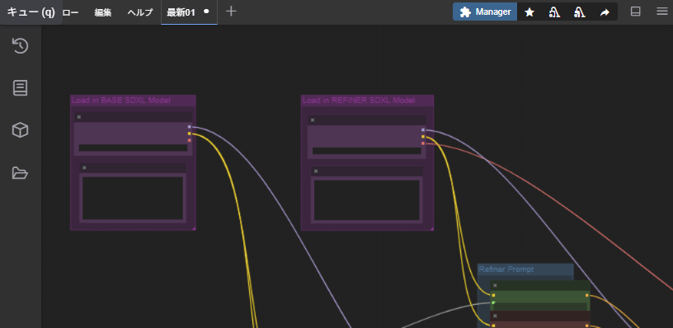This screenshot has height=328, width=673.
Task: Open the ヘルプ menu
Action: (140, 12)
